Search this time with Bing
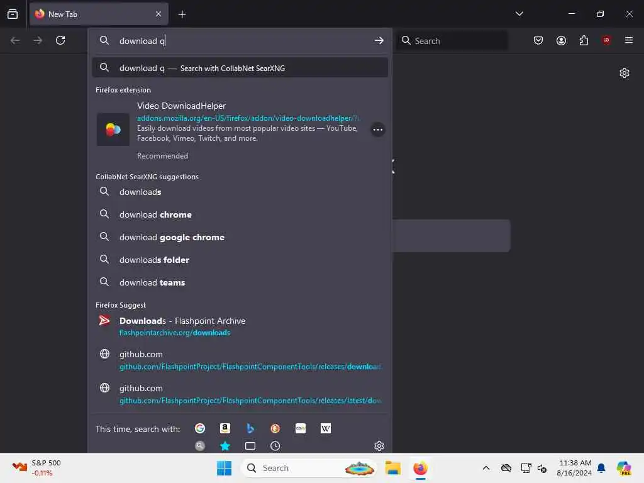The height and width of the screenshot is (483, 644). [250, 428]
